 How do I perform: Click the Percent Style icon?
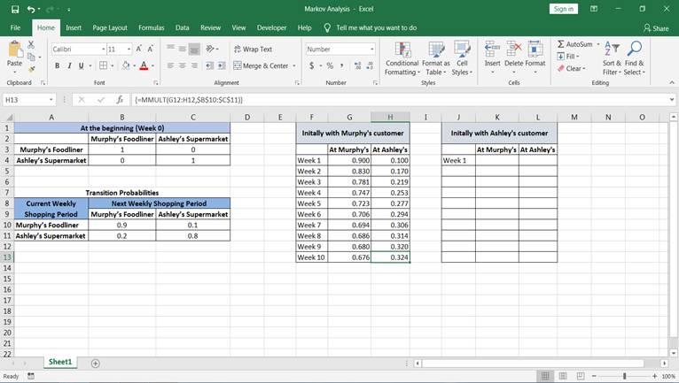[x=330, y=65]
